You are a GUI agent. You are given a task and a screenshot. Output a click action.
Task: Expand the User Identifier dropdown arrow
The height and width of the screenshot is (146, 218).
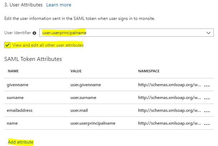pyautogui.click(x=209, y=33)
